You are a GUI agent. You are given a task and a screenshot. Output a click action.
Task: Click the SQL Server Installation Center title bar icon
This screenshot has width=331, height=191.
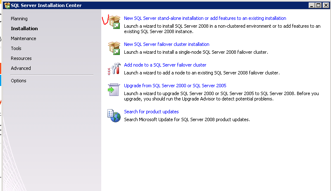pyautogui.click(x=6, y=5)
